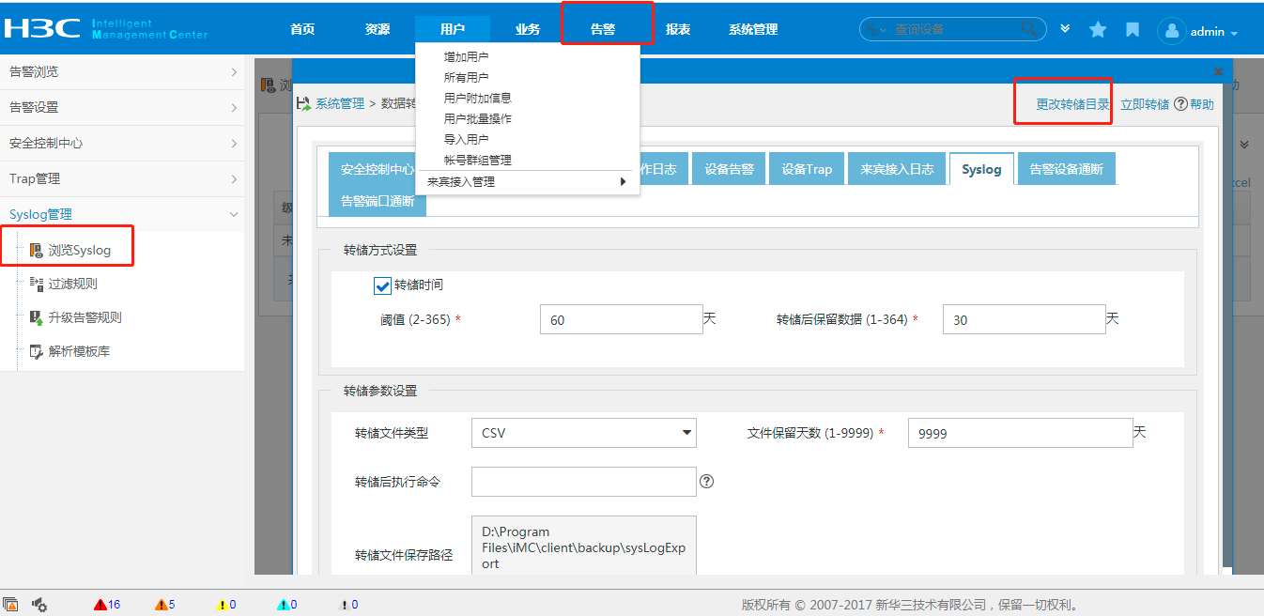Expand 告警设置 sidebar section

click(122, 108)
